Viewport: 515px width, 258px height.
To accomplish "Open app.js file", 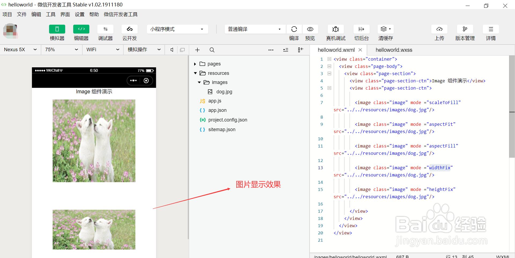I will [x=215, y=101].
